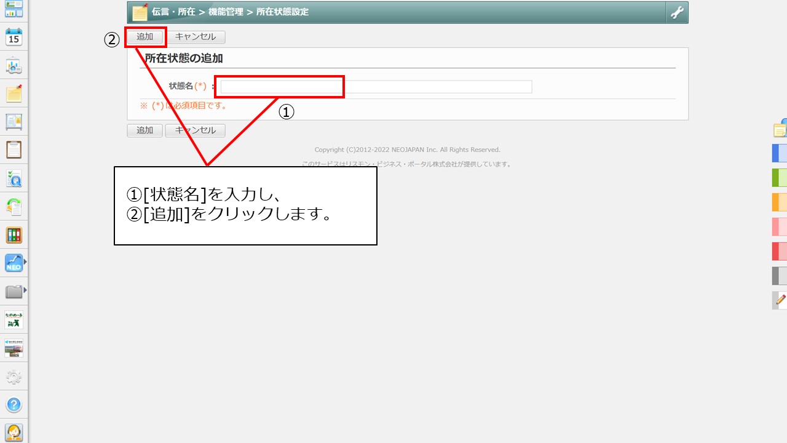Click the wrench icon in the header
Screen dimensions: 787x443
click(x=677, y=12)
